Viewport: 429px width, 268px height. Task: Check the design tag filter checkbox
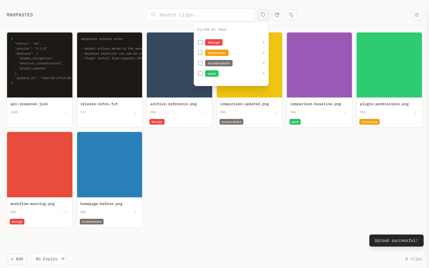(200, 43)
